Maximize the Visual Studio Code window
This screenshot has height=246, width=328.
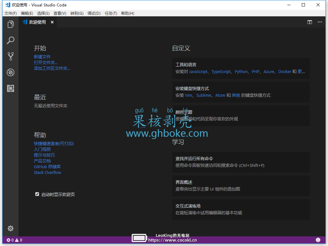303,5
